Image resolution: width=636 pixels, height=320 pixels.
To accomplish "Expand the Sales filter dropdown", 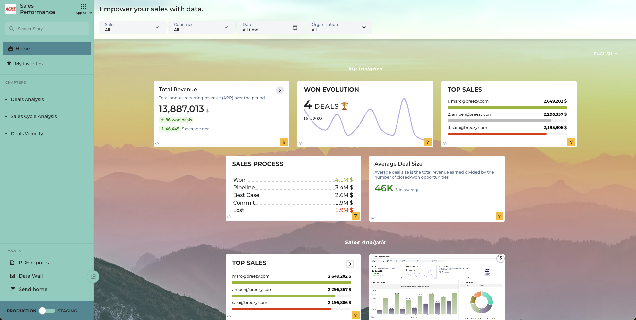I will pyautogui.click(x=157, y=27).
